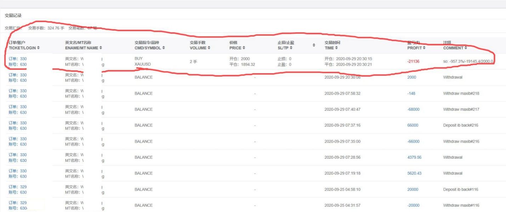Screen dimensions: 506x212
Task: Select the comment 'Withdraw maxib#217'
Action: 461,109
